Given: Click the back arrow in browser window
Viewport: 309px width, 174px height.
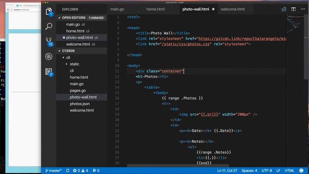Looking at the screenshot, I should coord(8,10).
